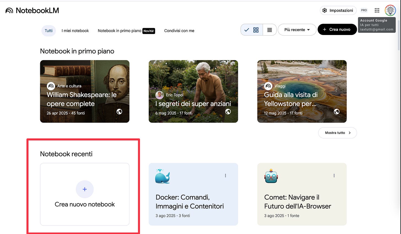Click the PRO badge
This screenshot has width=401, height=234.
[364, 10]
